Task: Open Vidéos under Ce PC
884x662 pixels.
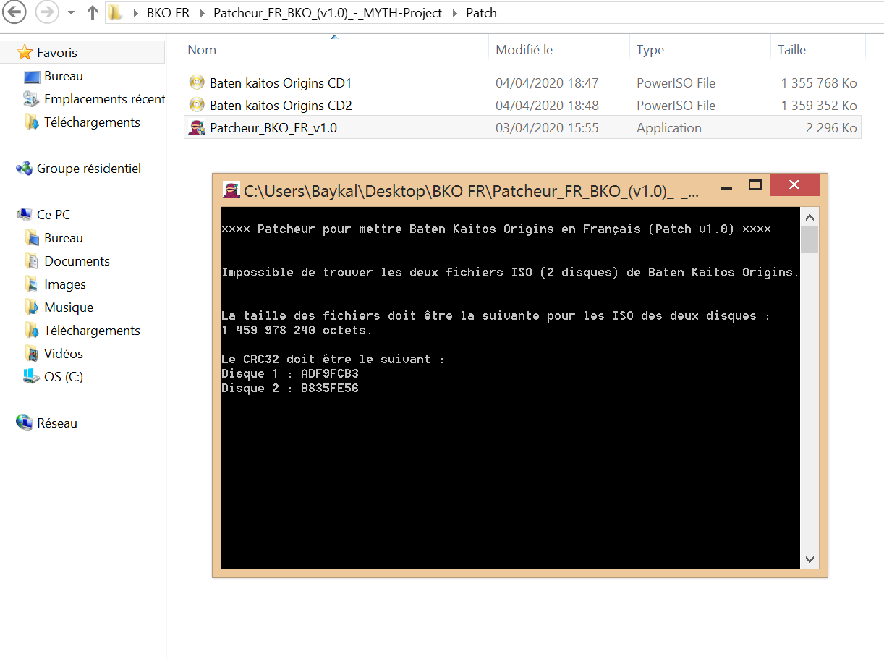Action: point(64,354)
